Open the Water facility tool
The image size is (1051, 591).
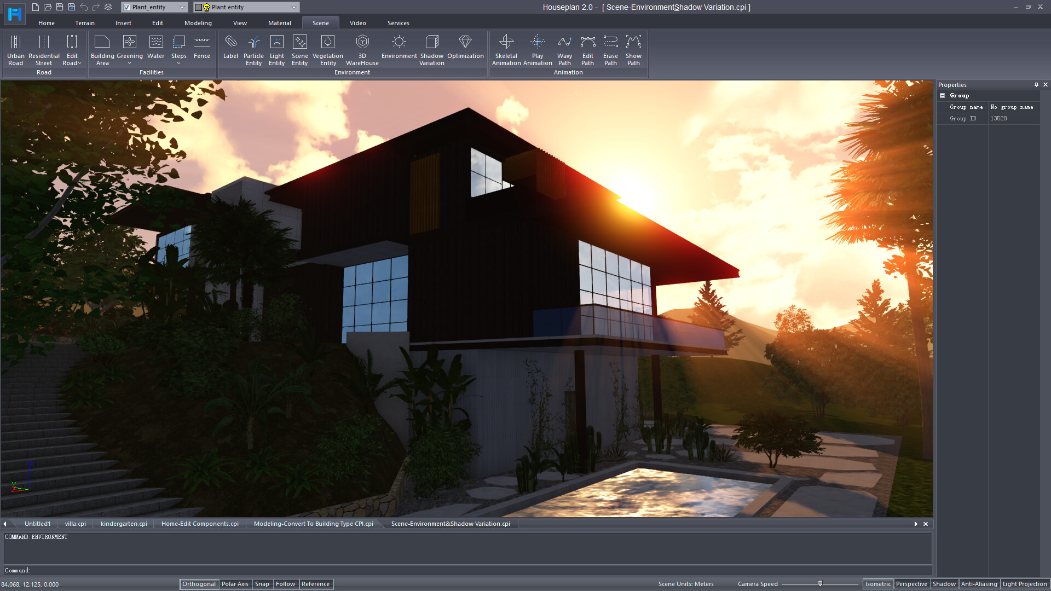tap(155, 48)
